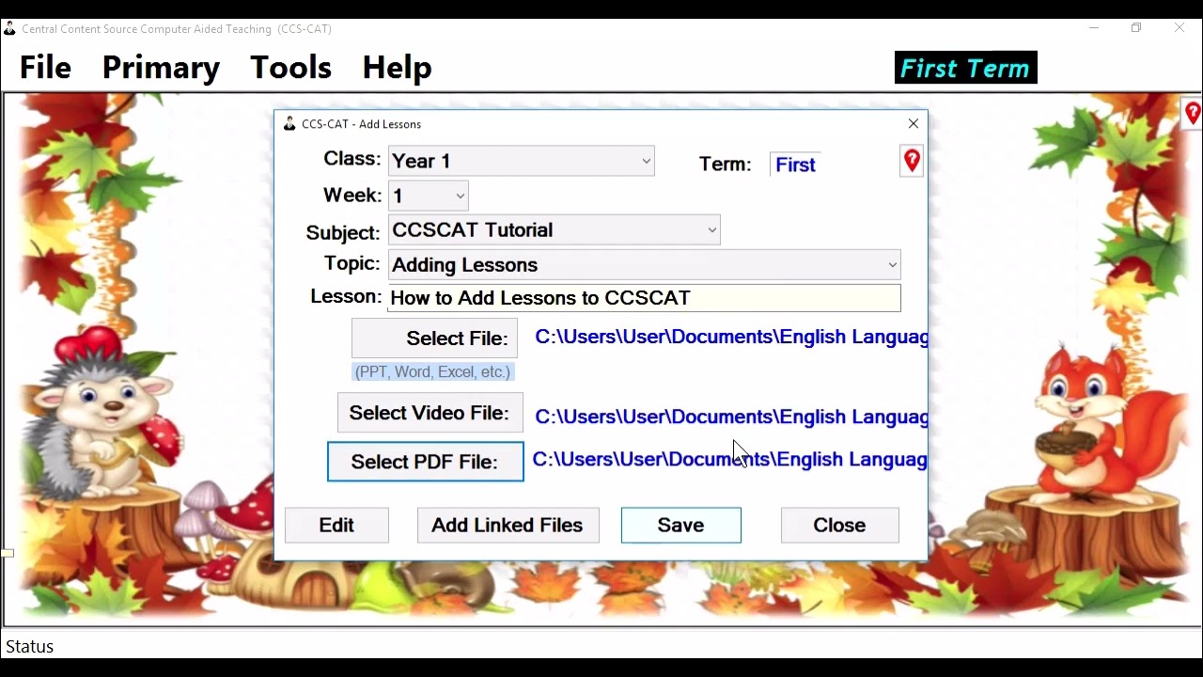Click the Add Linked Files button
Viewport: 1203px width, 677px height.
(x=508, y=526)
